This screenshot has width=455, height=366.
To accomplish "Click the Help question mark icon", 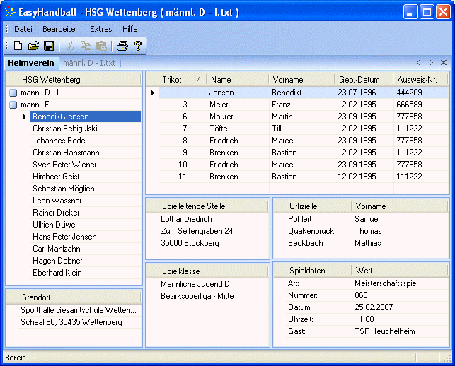I will point(137,46).
